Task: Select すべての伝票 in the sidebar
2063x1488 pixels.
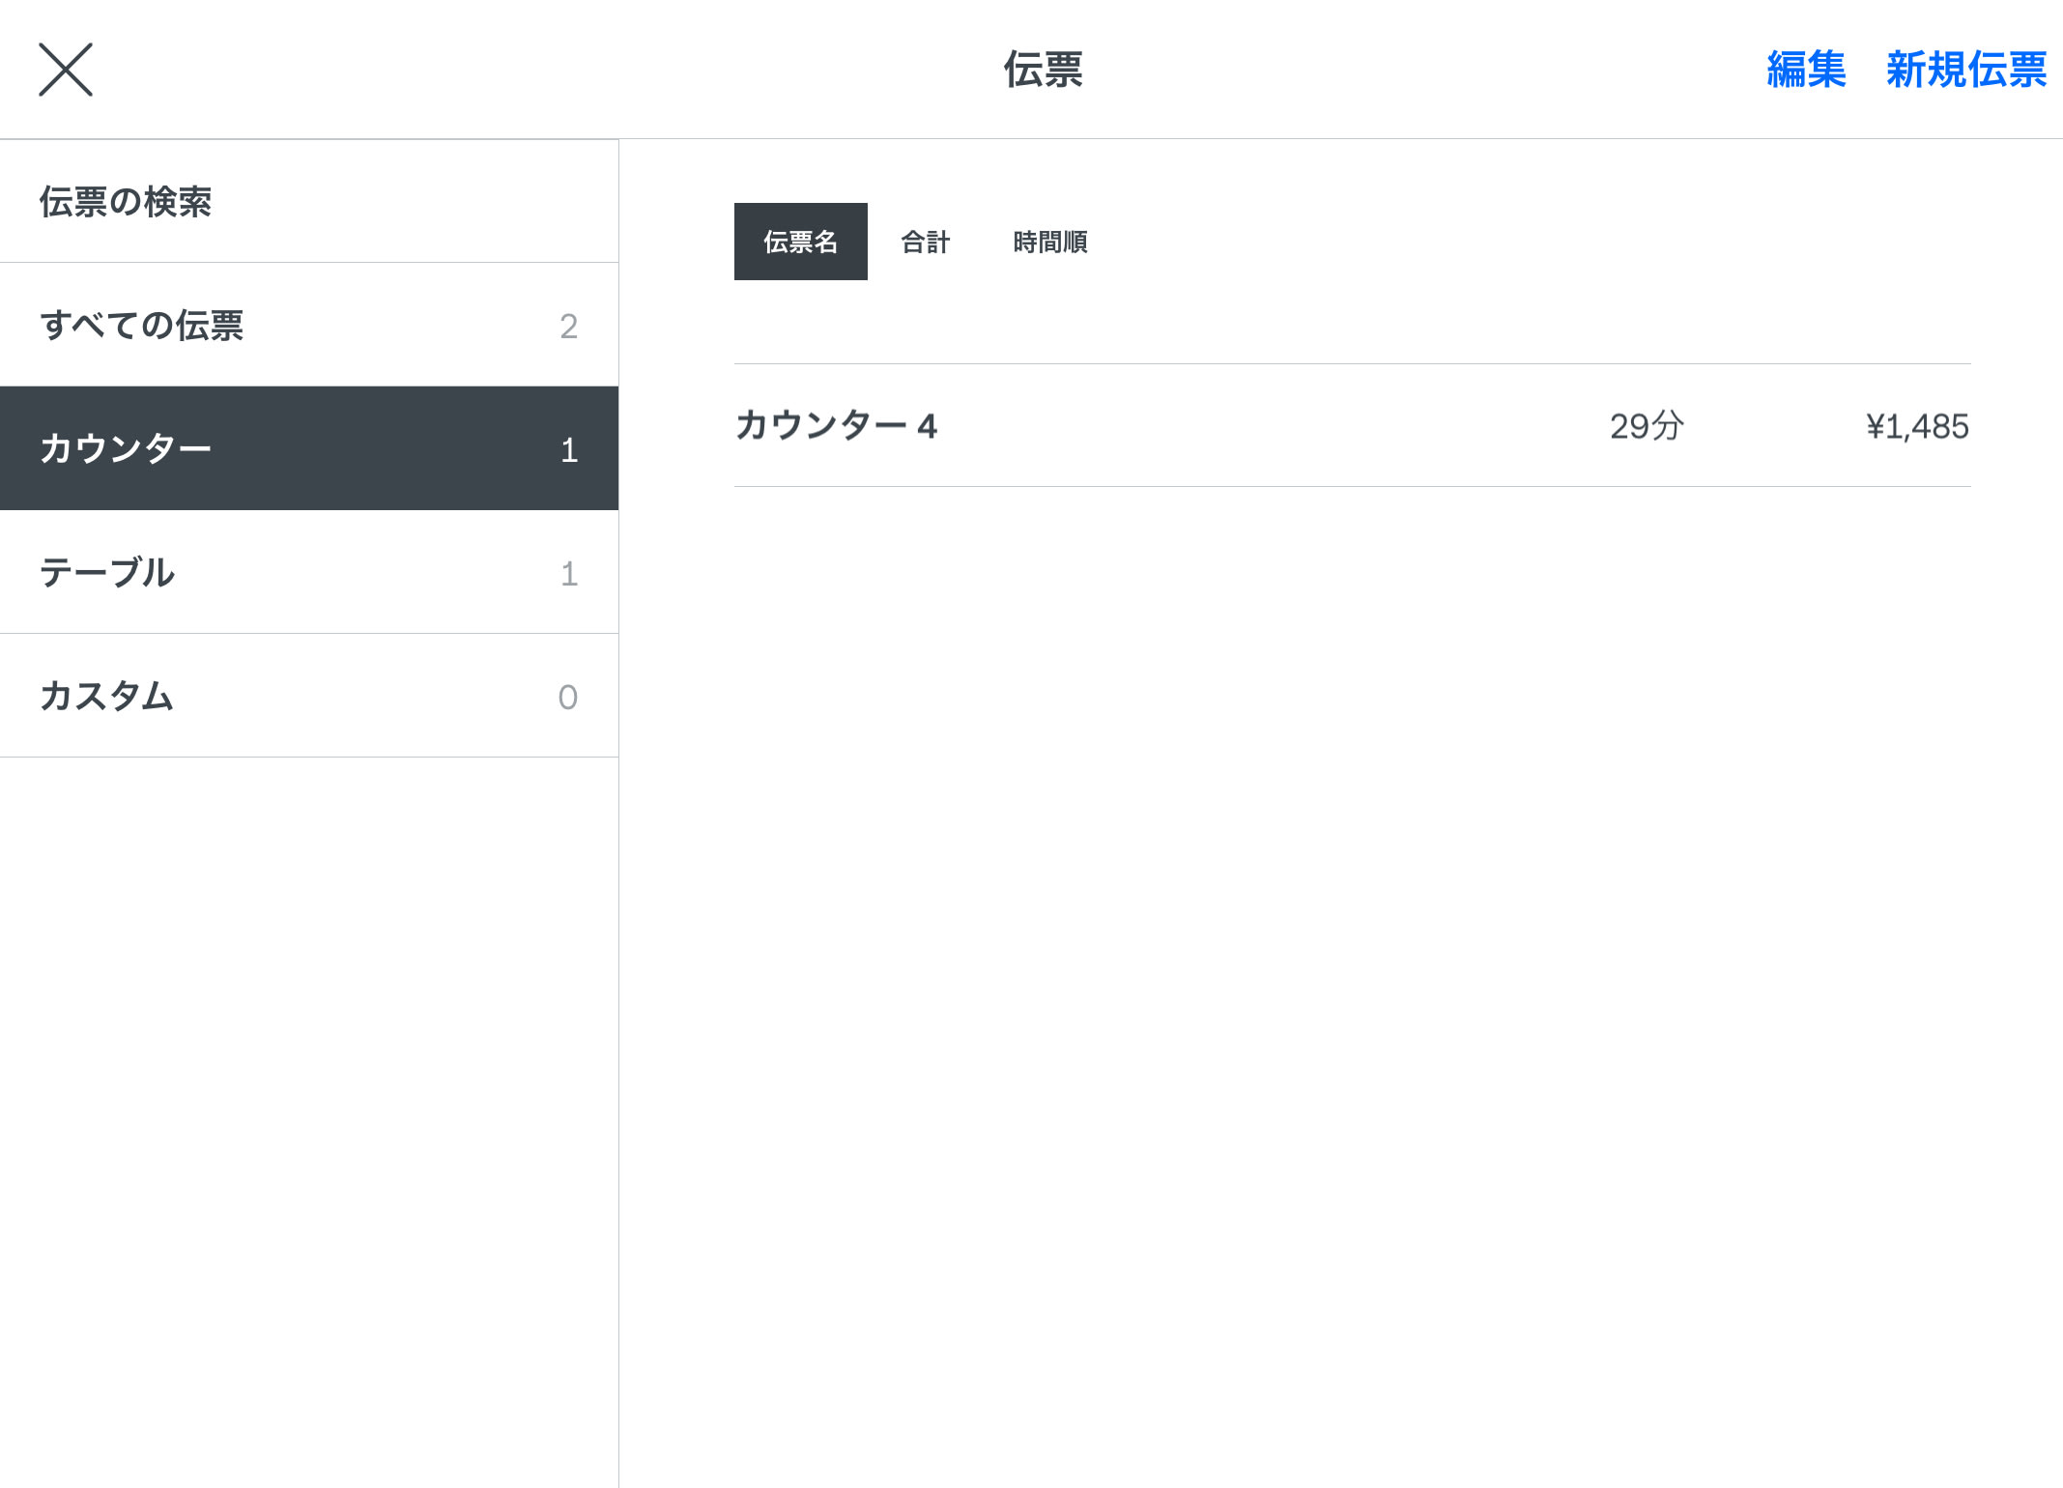Action: (141, 326)
